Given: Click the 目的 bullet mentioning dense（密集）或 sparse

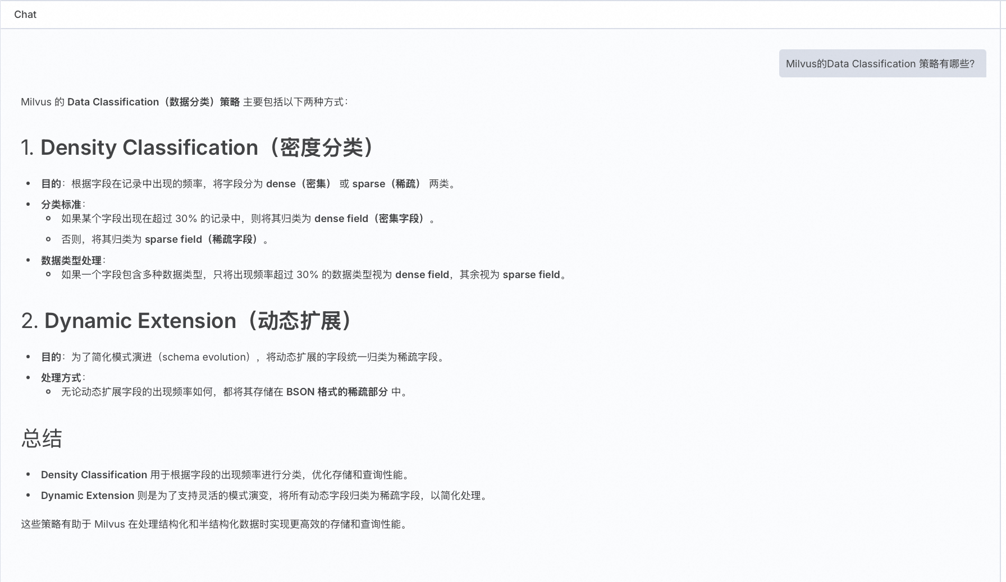Looking at the screenshot, I should [248, 184].
